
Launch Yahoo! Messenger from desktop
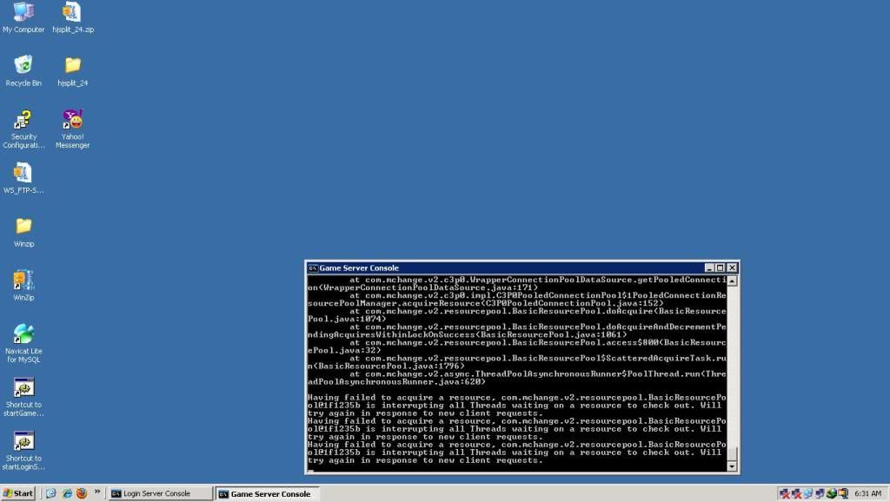point(72,120)
